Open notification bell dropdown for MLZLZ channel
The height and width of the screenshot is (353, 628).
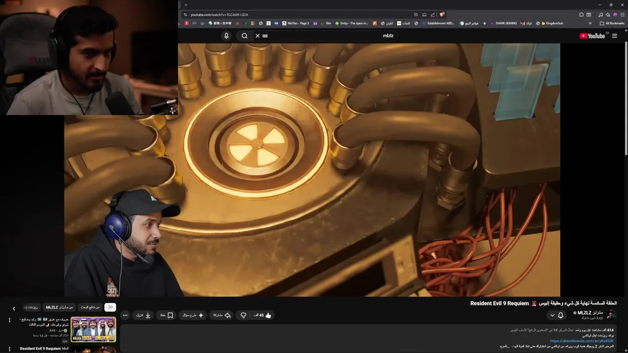point(556,315)
